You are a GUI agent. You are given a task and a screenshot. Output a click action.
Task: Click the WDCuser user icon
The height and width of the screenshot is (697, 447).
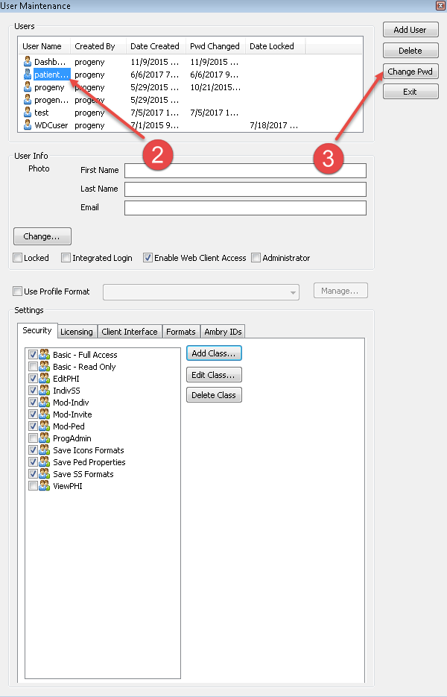click(x=28, y=124)
